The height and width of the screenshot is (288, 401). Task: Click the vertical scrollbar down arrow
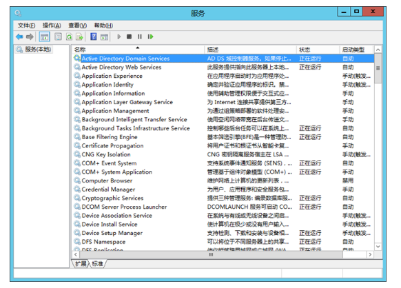378,246
